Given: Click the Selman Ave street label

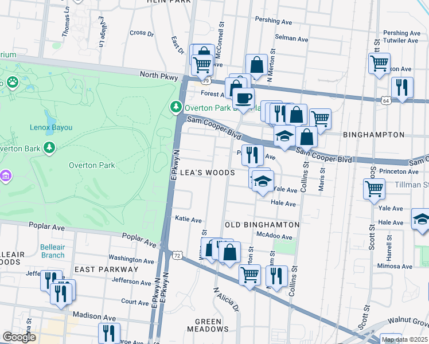Looking at the screenshot, I should tap(291, 38).
